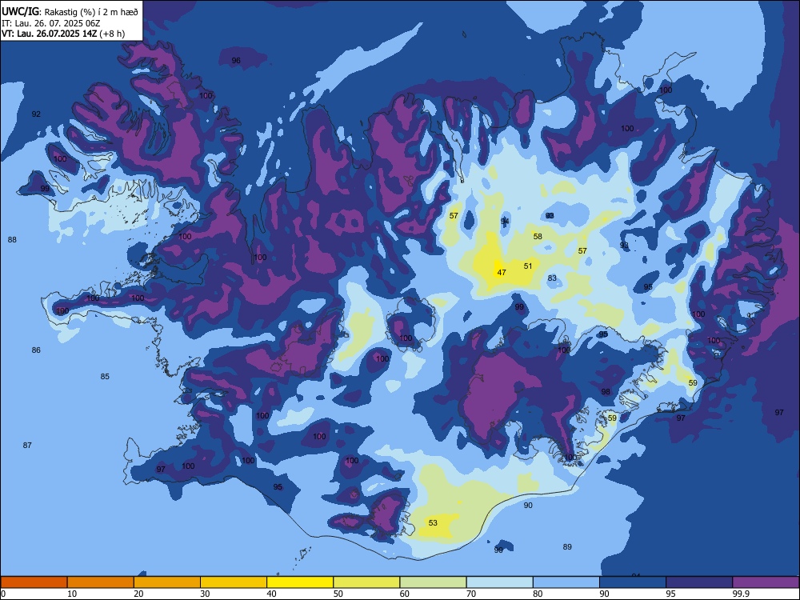800x600 pixels.
Task: Pick the pale blue 70–80 legend swatch
Action: tap(499, 582)
